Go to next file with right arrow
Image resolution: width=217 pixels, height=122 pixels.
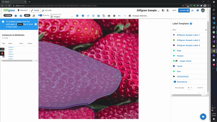(83, 16)
